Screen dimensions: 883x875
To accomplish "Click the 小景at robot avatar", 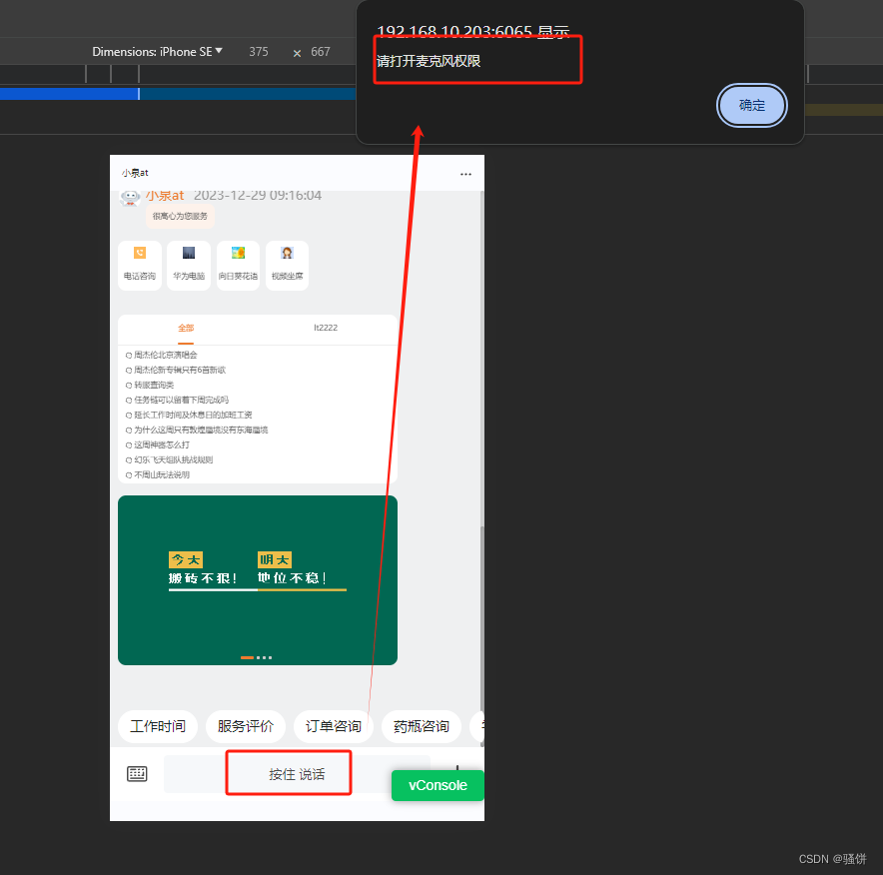I will point(129,197).
